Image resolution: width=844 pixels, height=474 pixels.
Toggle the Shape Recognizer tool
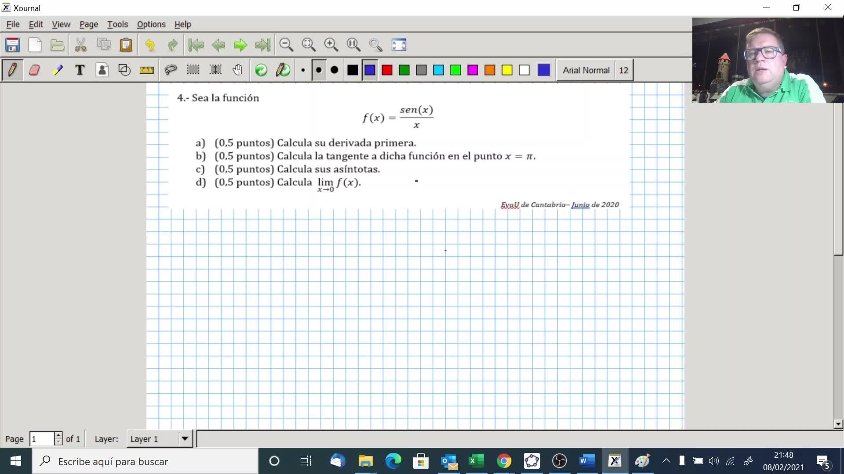pyautogui.click(x=124, y=70)
